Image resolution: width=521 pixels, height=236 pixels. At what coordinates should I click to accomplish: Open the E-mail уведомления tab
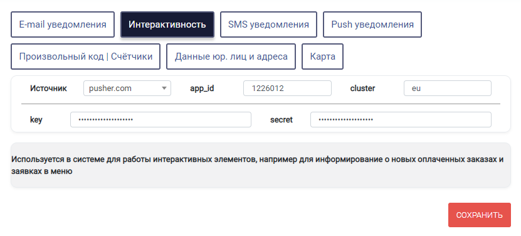pos(63,24)
